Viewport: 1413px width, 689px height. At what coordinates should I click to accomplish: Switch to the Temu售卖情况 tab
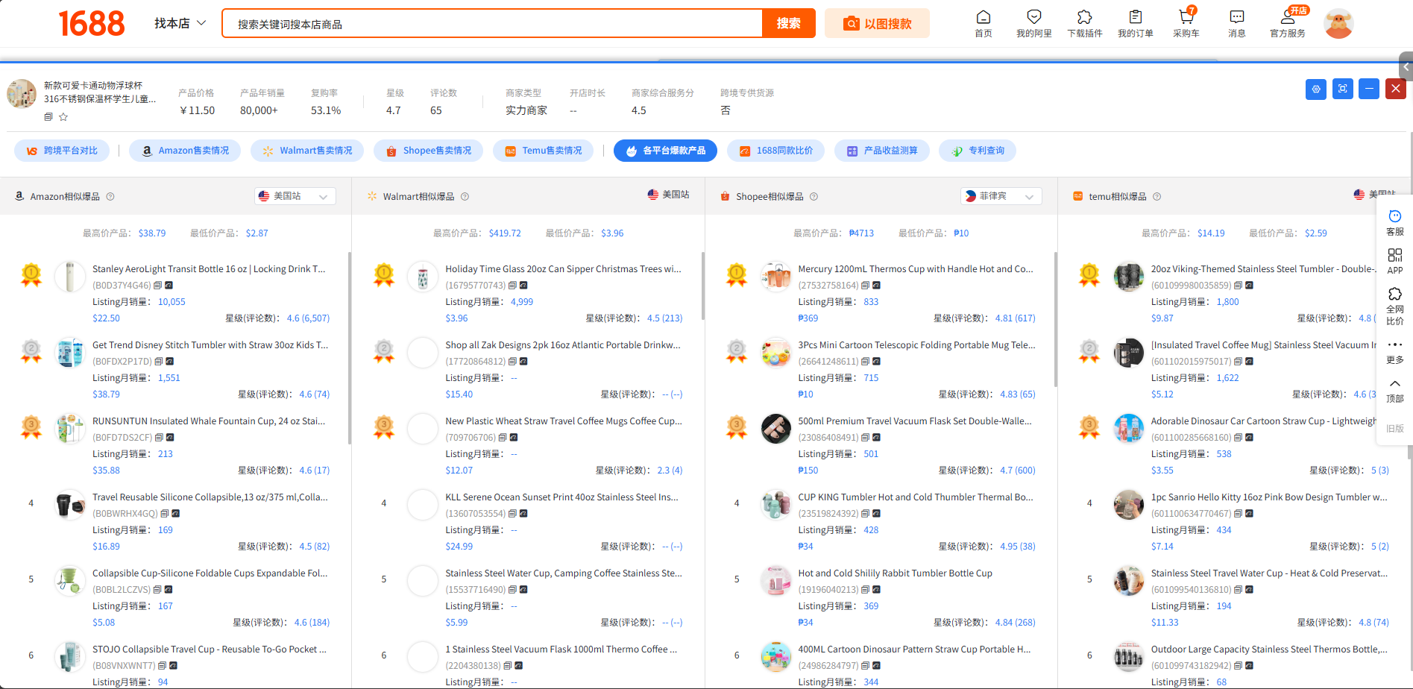[x=543, y=150]
